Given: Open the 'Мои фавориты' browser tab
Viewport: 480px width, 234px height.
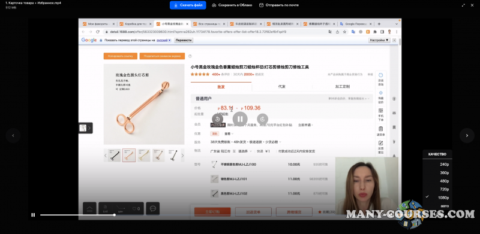Looking at the screenshot, I should point(98,24).
